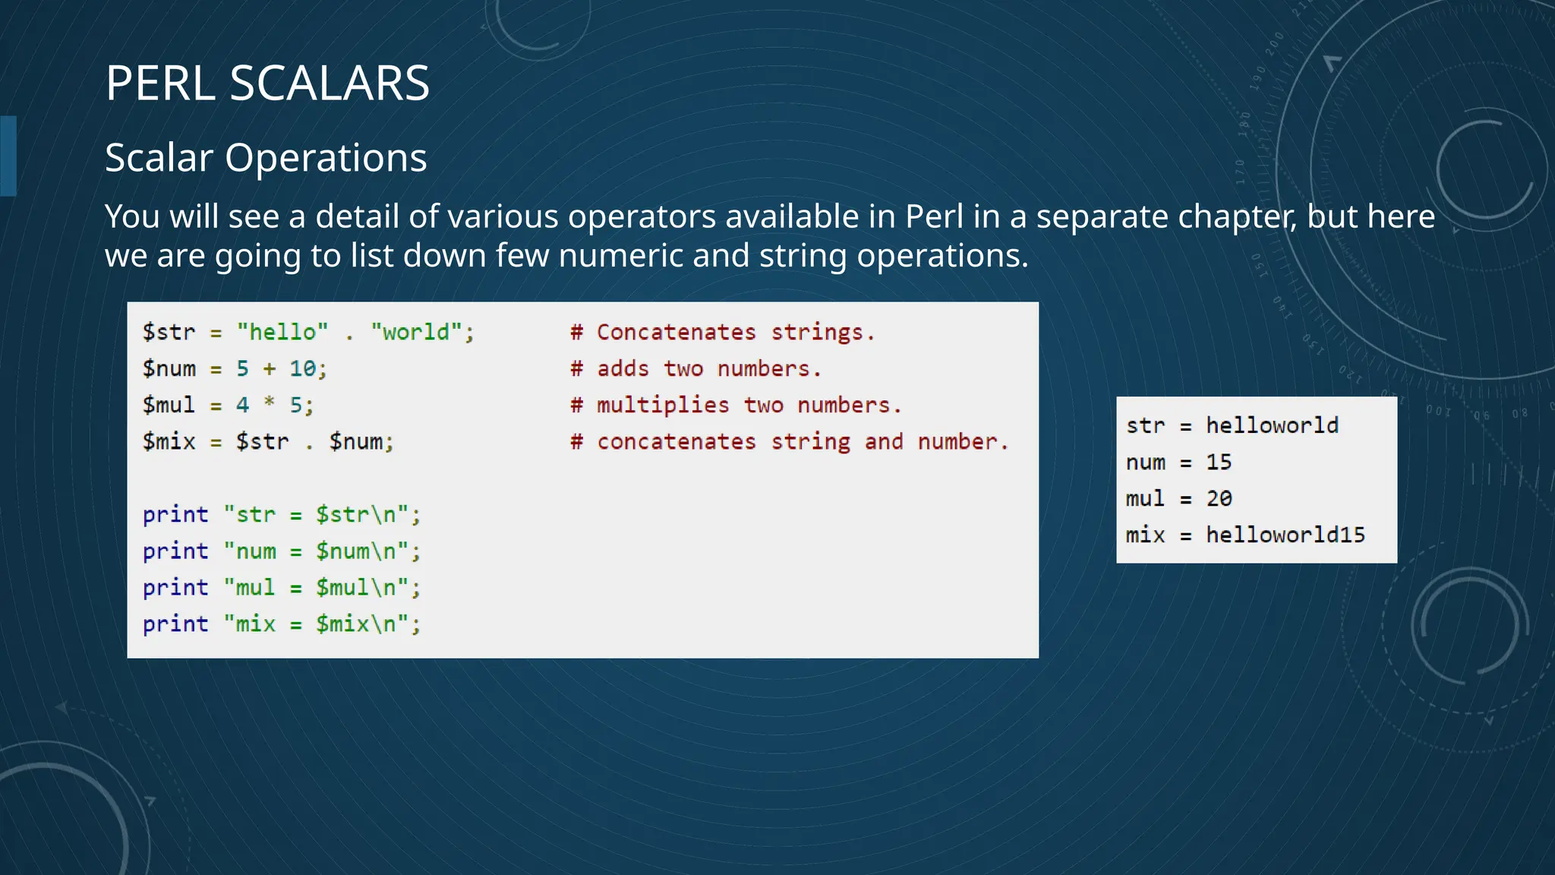The width and height of the screenshot is (1555, 875).
Task: Click comment '# Concatenates strings.'
Action: (723, 333)
